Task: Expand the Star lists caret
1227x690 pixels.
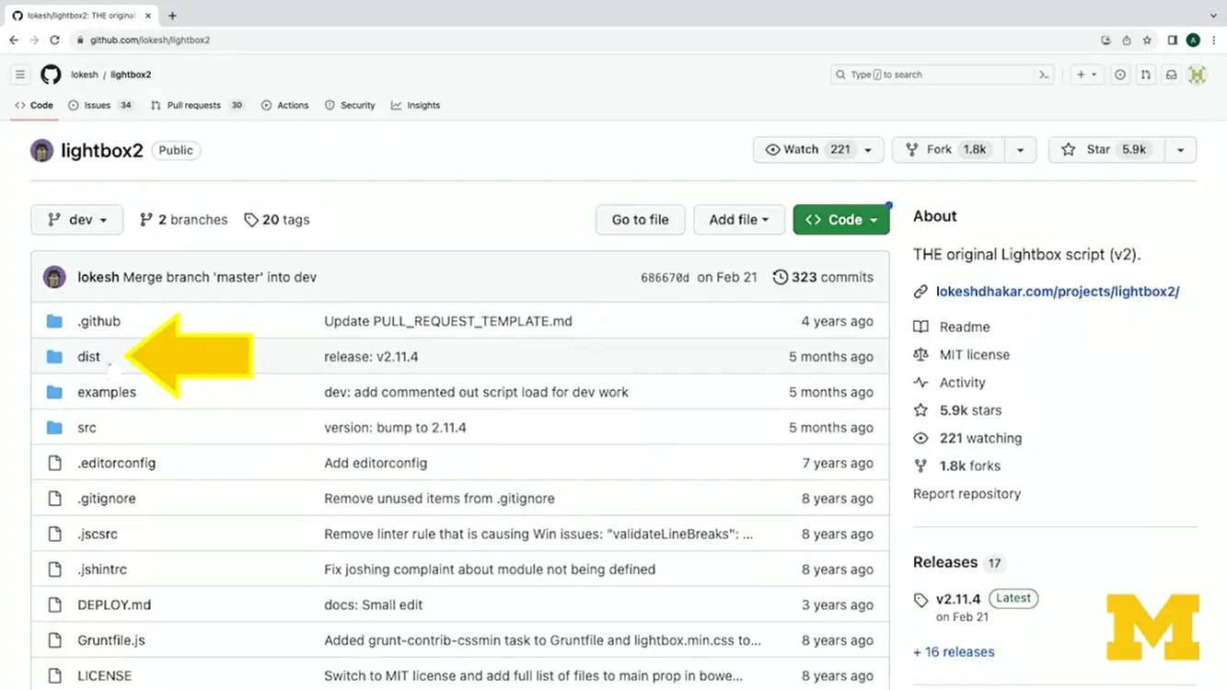Action: pyautogui.click(x=1180, y=150)
